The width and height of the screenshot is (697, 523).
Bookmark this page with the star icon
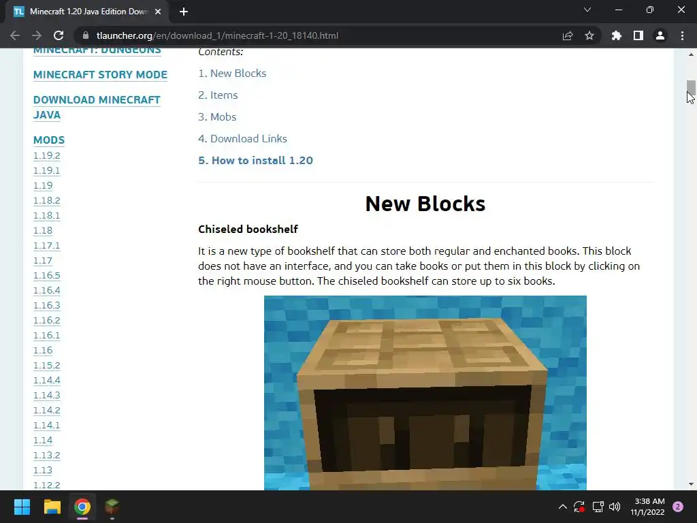pos(589,35)
